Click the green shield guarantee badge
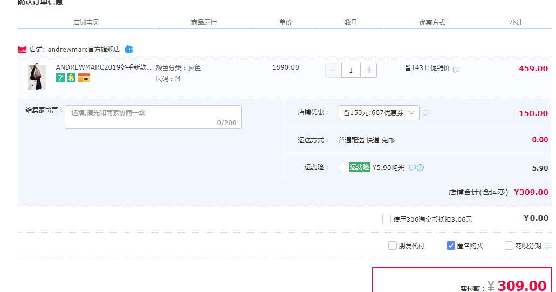The width and height of the screenshot is (556, 292). 71,78
